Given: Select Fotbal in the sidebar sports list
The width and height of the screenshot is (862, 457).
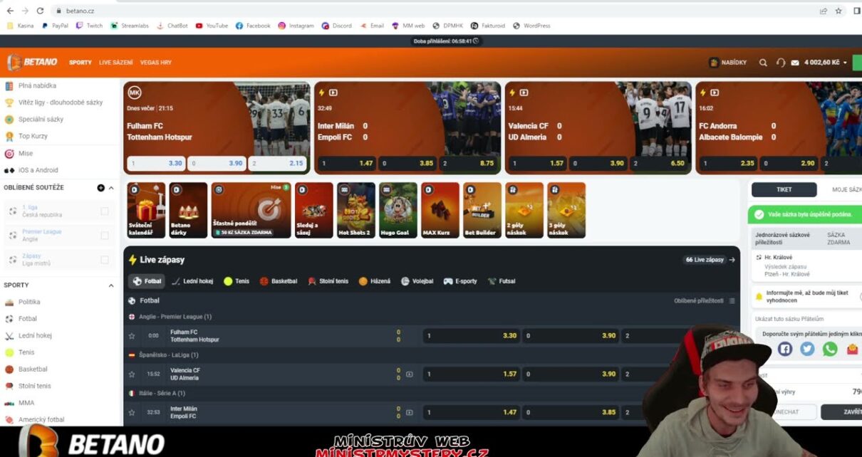Looking at the screenshot, I should tap(27, 319).
